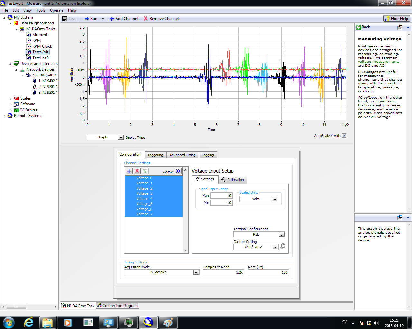Collapse the lower help panel chevron

click(x=408, y=218)
